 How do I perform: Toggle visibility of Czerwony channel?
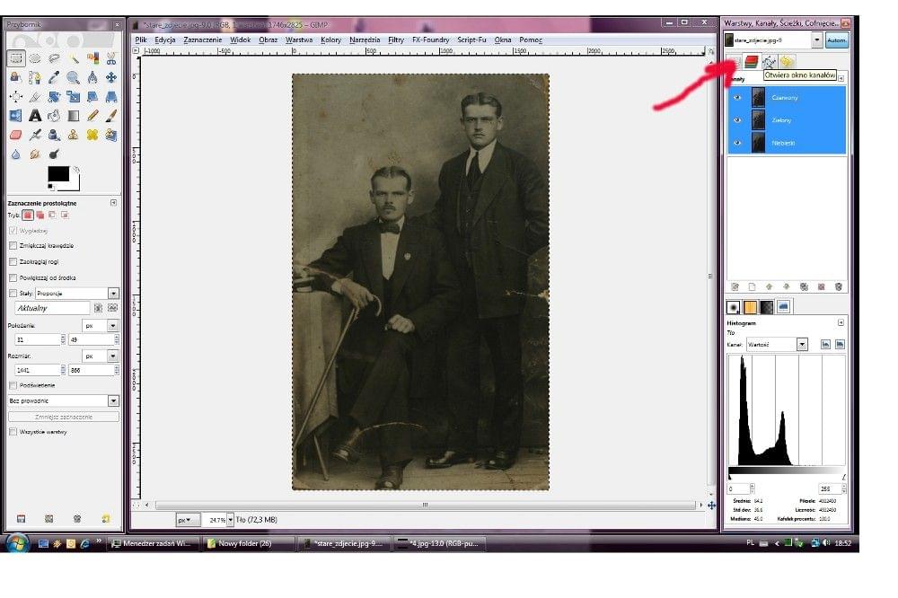pos(737,97)
